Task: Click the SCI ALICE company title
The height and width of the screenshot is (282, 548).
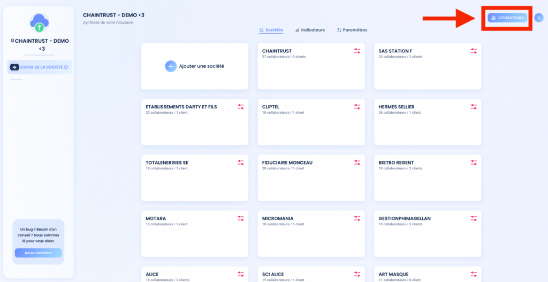Action: 273,275
